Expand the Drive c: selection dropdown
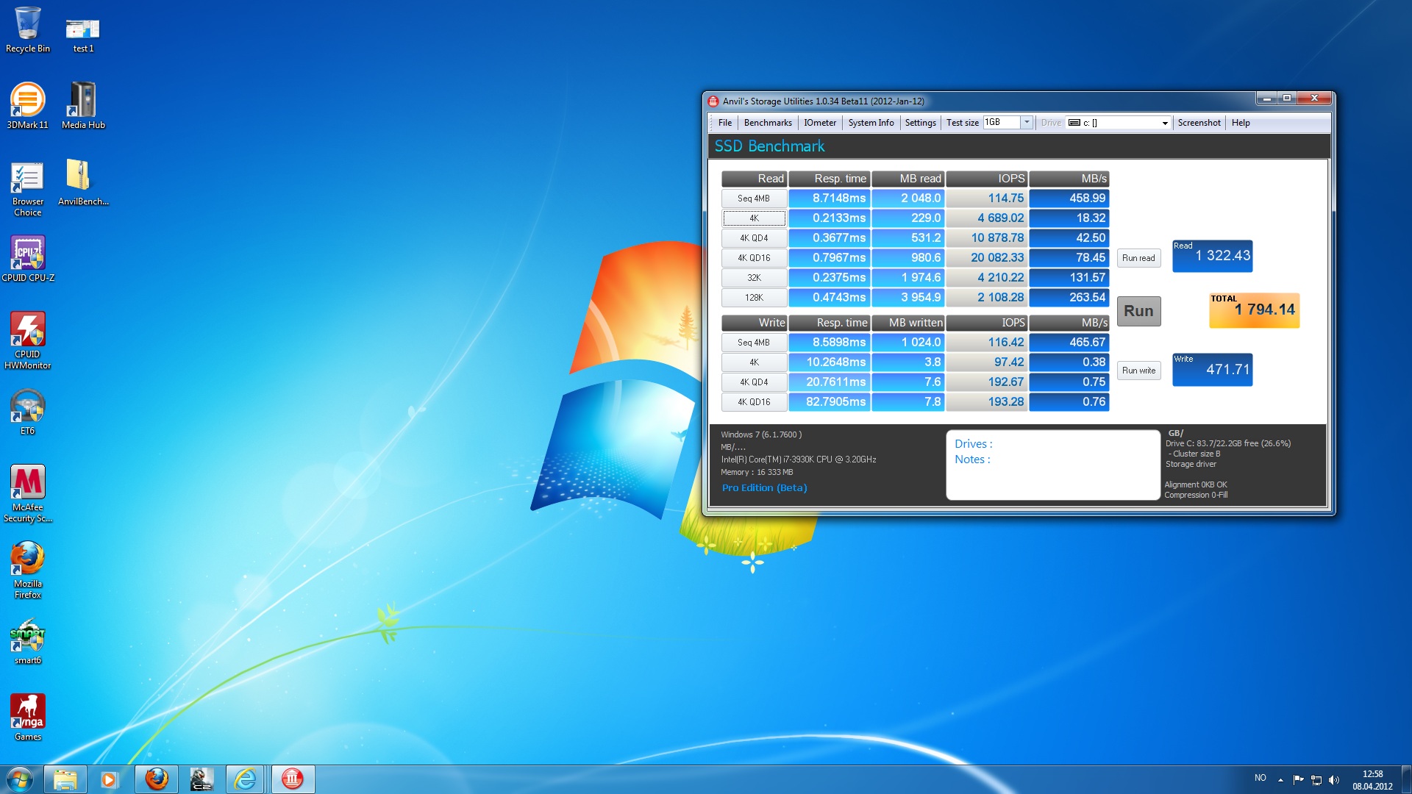 pos(1165,123)
